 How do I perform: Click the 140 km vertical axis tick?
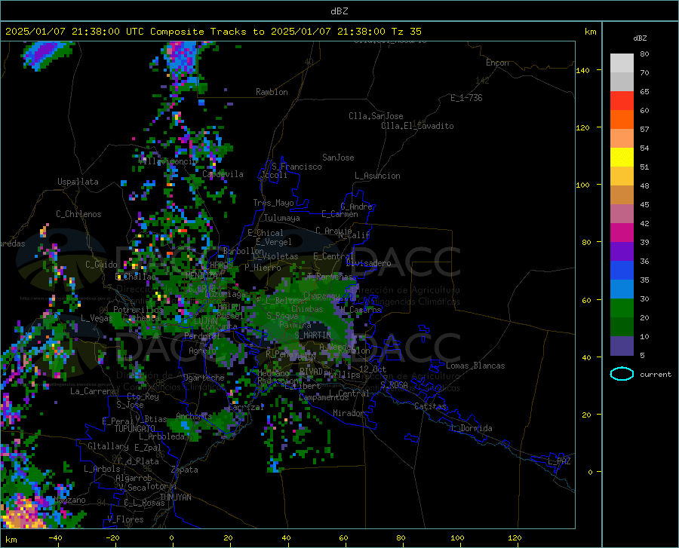click(x=582, y=70)
